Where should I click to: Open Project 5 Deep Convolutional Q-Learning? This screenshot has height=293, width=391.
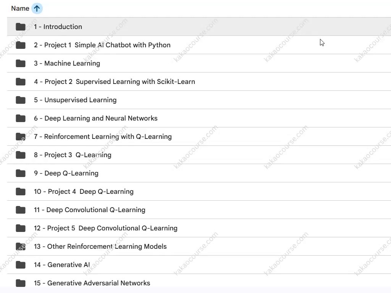(105, 228)
